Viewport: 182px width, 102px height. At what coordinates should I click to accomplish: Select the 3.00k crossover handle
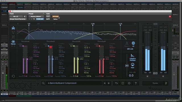(93, 25)
